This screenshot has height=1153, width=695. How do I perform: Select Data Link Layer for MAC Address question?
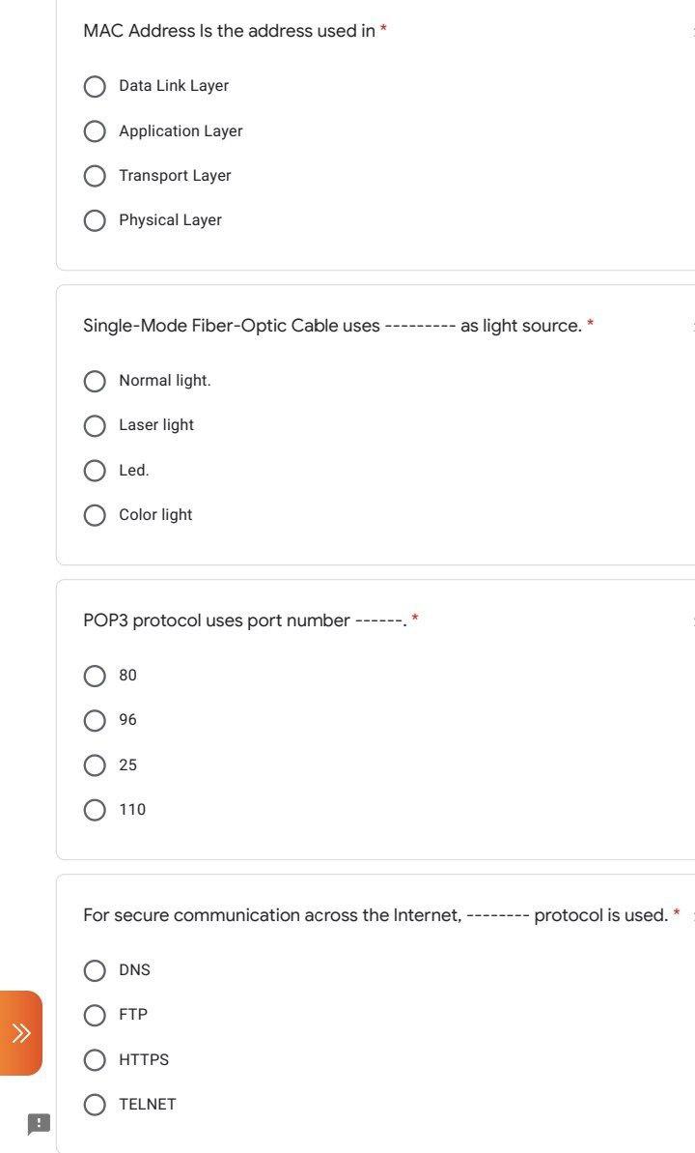[x=94, y=86]
